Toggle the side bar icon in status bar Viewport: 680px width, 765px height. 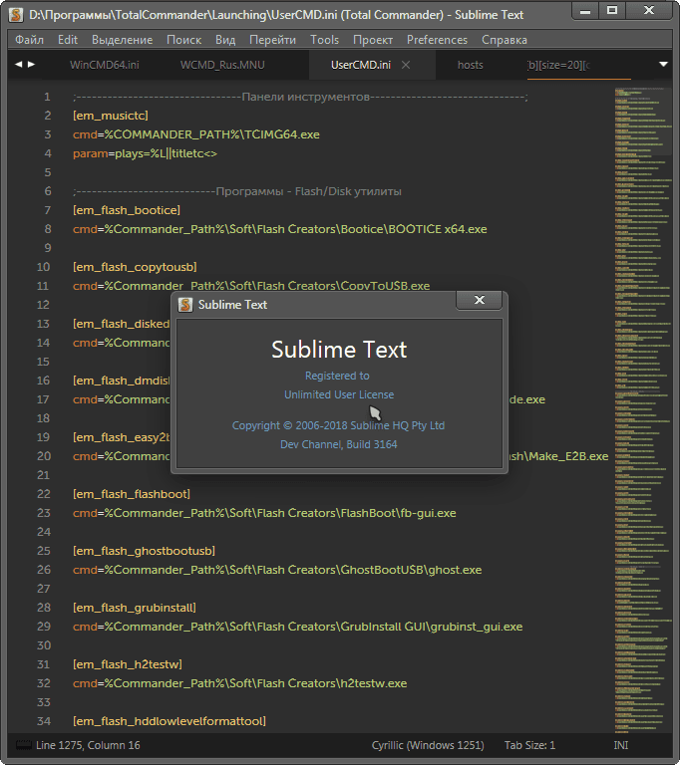coord(24,745)
